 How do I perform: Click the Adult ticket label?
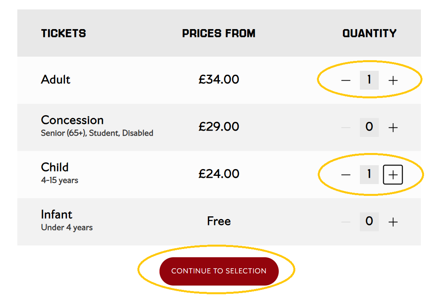coord(56,80)
